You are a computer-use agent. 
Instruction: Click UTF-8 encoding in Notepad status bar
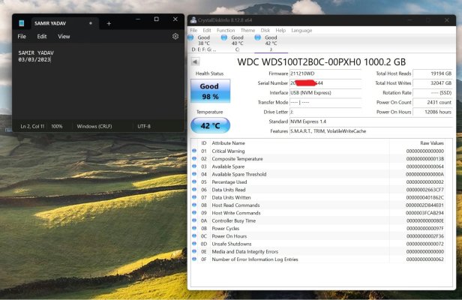144,127
